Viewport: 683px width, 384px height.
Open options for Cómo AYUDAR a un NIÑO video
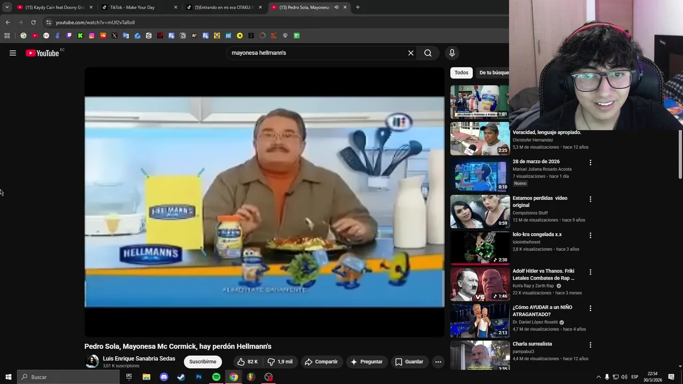point(590,308)
